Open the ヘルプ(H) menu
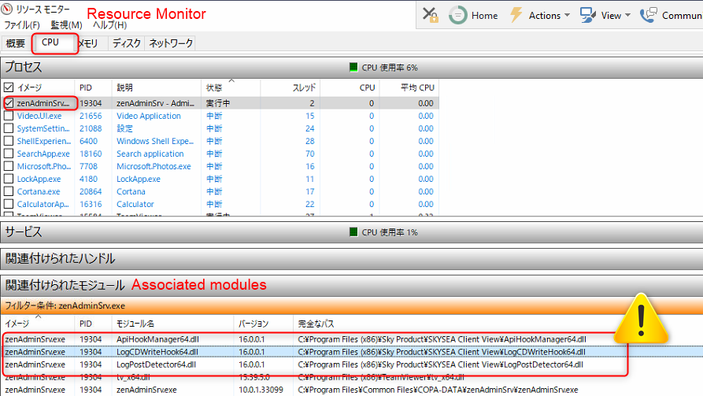 coord(110,25)
